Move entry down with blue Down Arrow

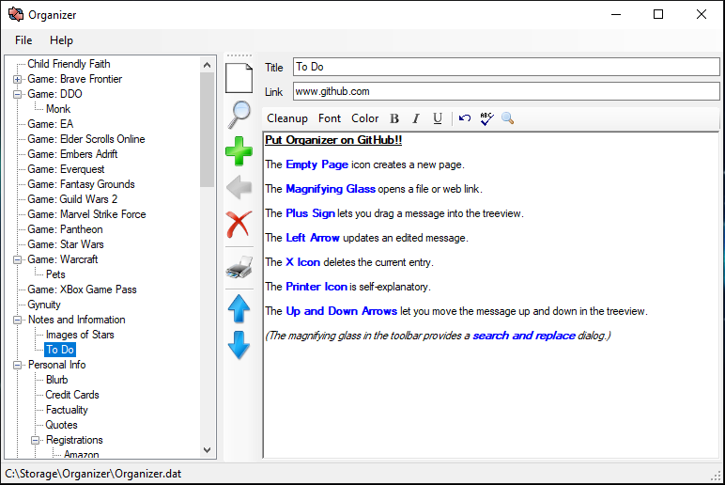pyautogui.click(x=239, y=345)
